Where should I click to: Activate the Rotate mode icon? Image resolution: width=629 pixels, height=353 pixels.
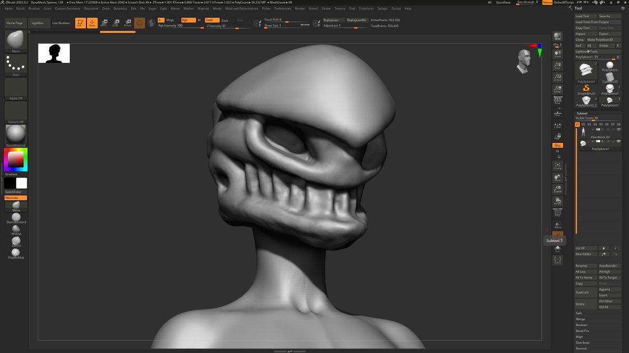[x=128, y=23]
